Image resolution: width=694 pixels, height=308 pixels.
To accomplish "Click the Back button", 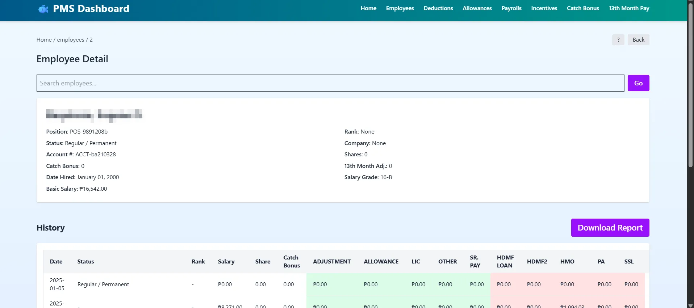I will (638, 40).
